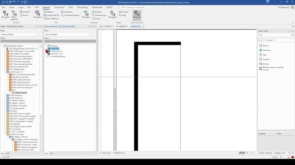The height and width of the screenshot is (165, 295).
Task: Open the PLC Navigator
Action: [37, 15]
